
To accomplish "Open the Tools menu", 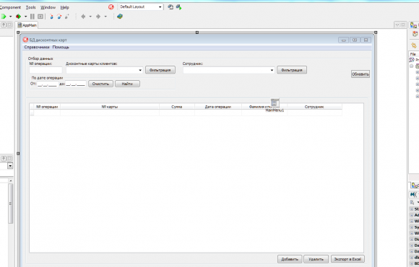I will (31, 7).
